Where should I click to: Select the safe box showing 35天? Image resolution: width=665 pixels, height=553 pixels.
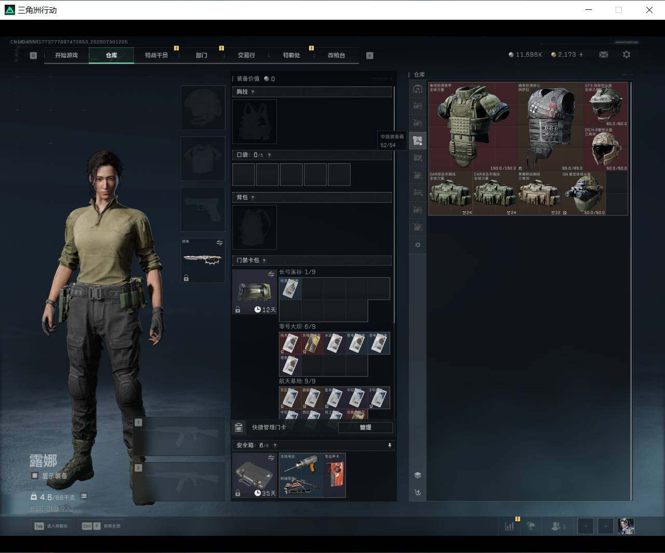tap(255, 475)
